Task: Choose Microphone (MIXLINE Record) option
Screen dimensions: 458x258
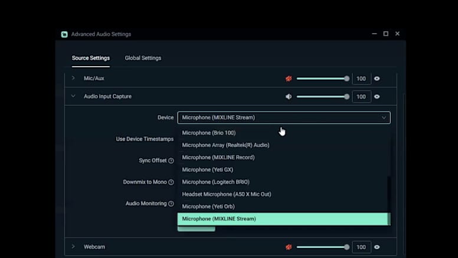Action: pos(283,157)
